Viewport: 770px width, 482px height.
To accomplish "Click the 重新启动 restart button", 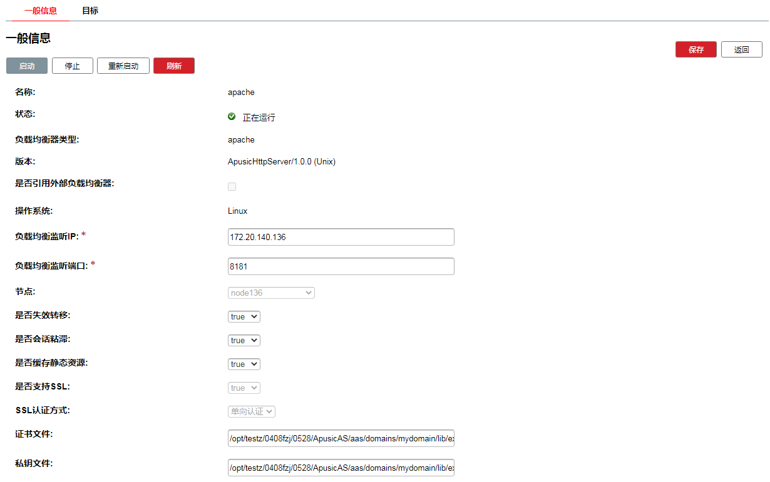I will 123,66.
